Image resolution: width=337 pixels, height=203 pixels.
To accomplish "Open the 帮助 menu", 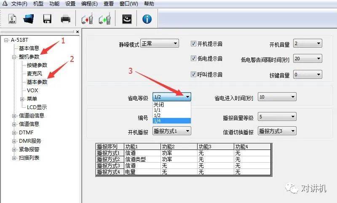I will pyautogui.click(x=149, y=4).
